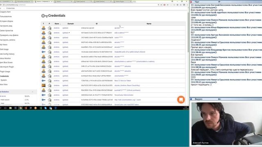Click the user icon in the edd-ci-admin row
262x147 pixels.
(x=44, y=33)
